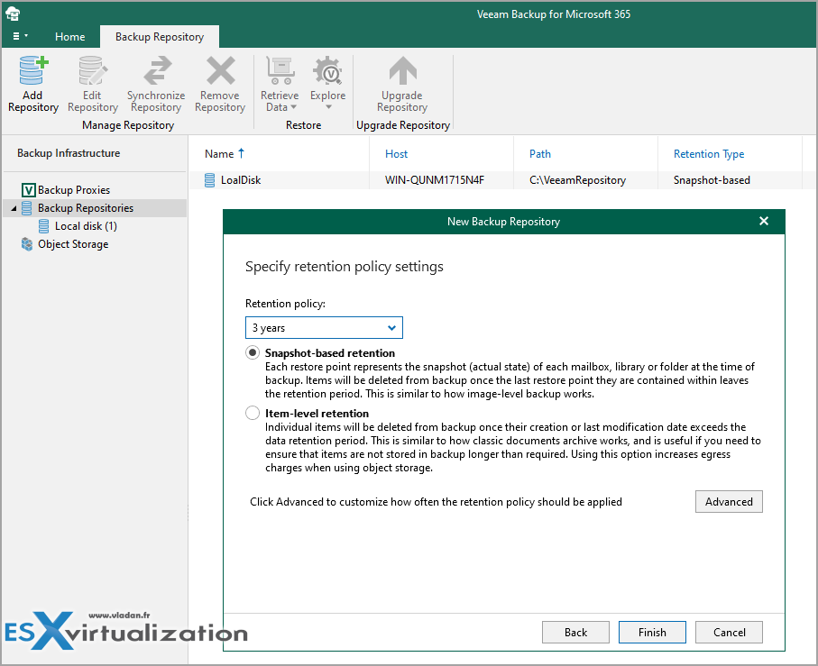Click the Remove Repository icon
The width and height of the screenshot is (818, 666).
pyautogui.click(x=220, y=70)
